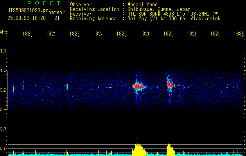This screenshot has height=156, width=246.
Task: Click the 1.1 kHz frequency label
Action: point(3,51)
